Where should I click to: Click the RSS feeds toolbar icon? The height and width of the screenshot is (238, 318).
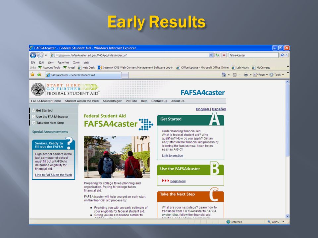click(x=235, y=75)
